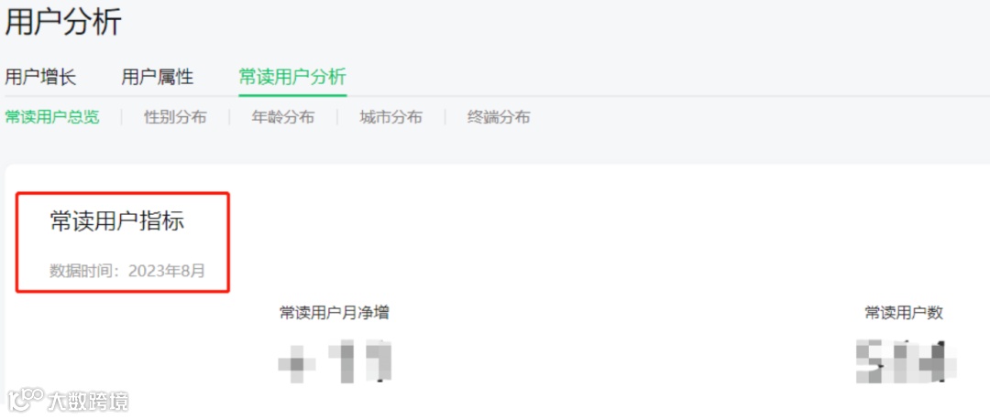Screen dimensions: 990x419
Task: Click the 用户分析 page title
Action: pos(63,23)
